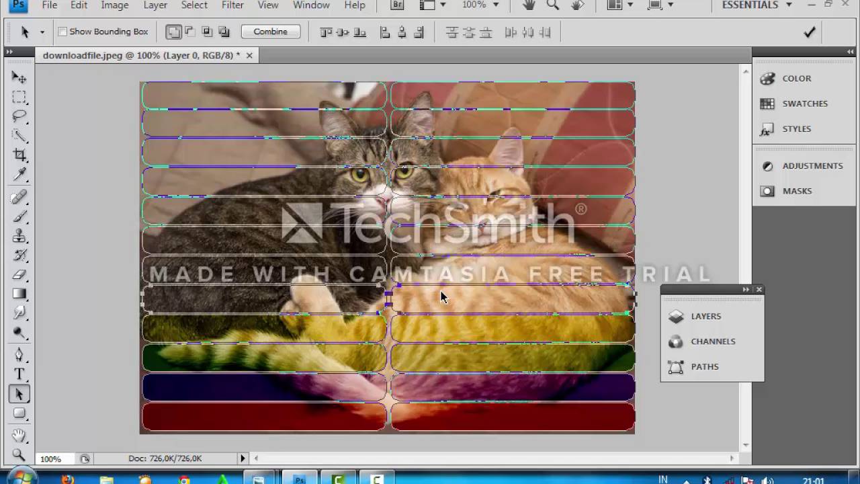The height and width of the screenshot is (484, 860).
Task: Click the Zoom magnifier in application bar
Action: [x=553, y=5]
